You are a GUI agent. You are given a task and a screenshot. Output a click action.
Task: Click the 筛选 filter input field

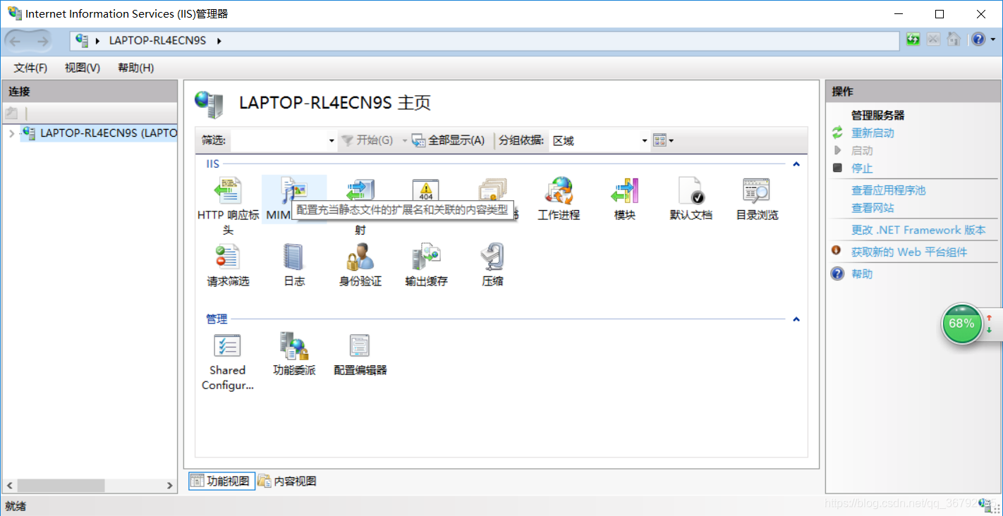tap(279, 141)
